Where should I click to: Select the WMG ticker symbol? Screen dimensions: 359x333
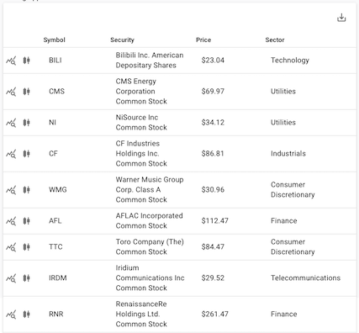tap(58, 190)
